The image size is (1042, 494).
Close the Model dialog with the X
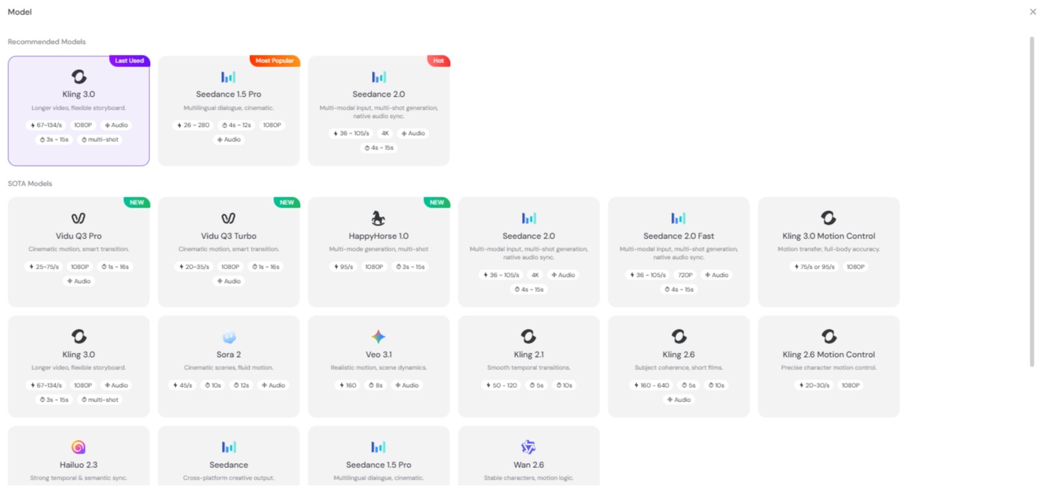coord(1033,12)
